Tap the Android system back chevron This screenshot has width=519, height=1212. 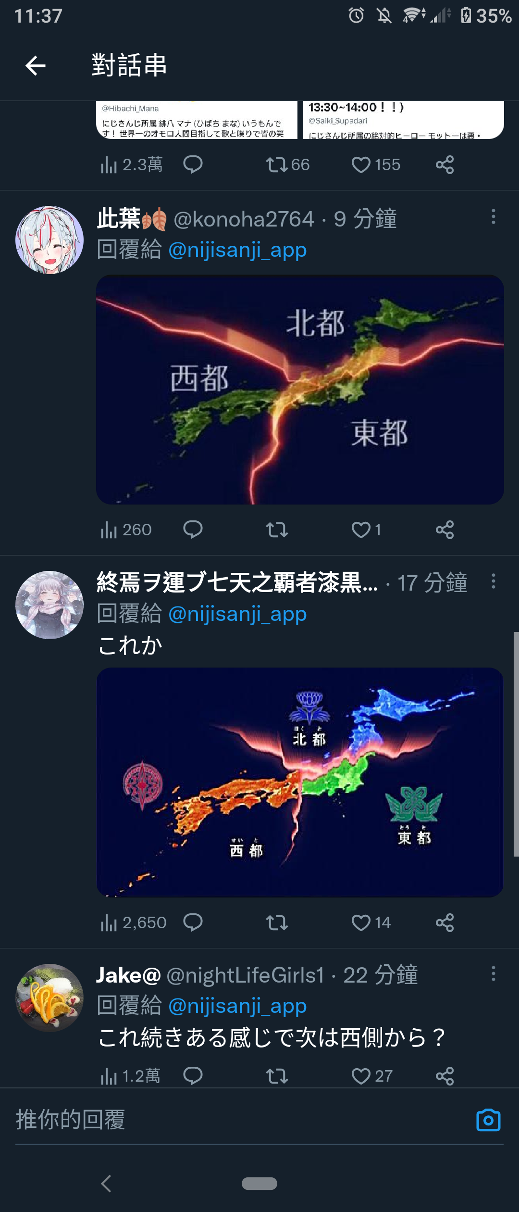click(x=106, y=1184)
